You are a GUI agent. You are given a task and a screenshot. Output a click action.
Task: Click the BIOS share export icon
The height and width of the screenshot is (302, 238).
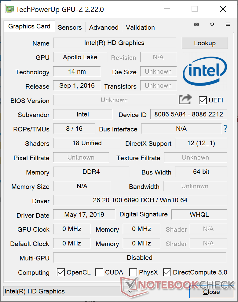coord(185,99)
